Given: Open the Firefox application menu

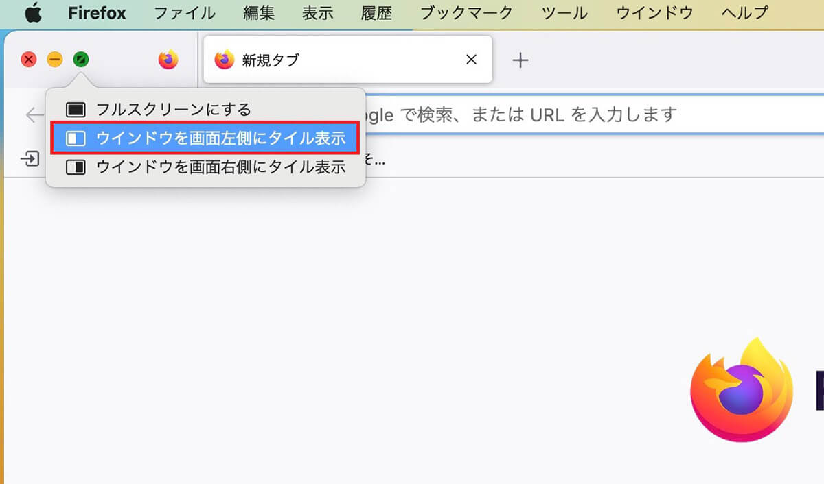Looking at the screenshot, I should point(98,13).
